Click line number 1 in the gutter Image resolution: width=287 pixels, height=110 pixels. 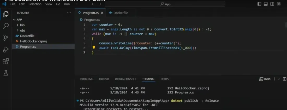pyautogui.click(x=84, y=25)
